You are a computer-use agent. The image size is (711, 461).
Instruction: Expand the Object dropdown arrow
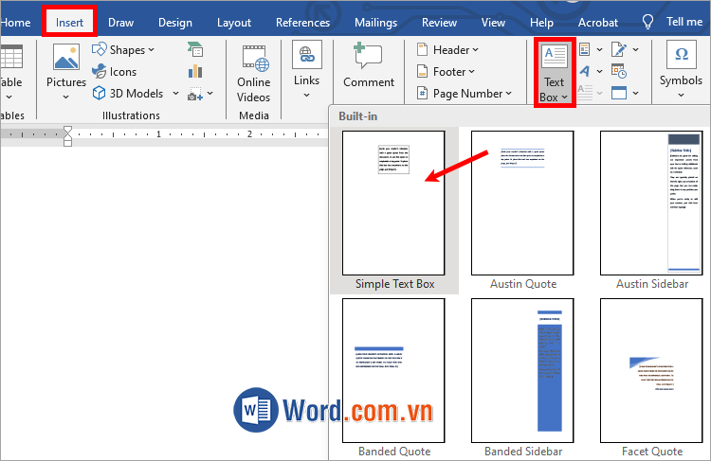(x=636, y=93)
